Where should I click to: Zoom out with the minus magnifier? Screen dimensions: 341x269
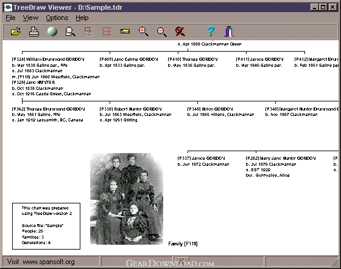pyautogui.click(x=162, y=32)
